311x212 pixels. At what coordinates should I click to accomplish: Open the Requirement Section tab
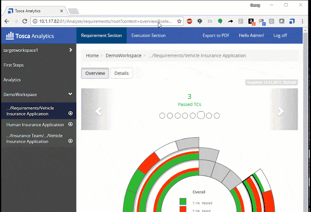[x=101, y=35]
